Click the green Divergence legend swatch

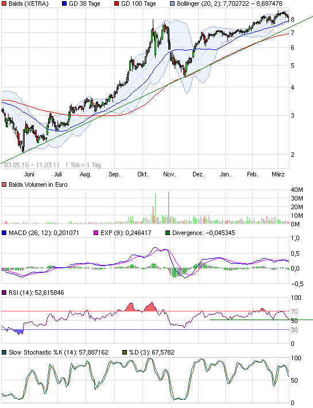pos(168,233)
